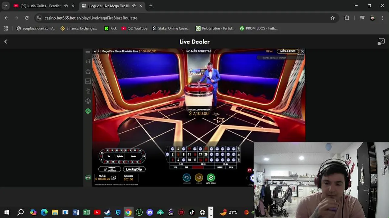Open PROMIEDOS bookmark
This screenshot has width=389, height=218.
[x=258, y=28]
